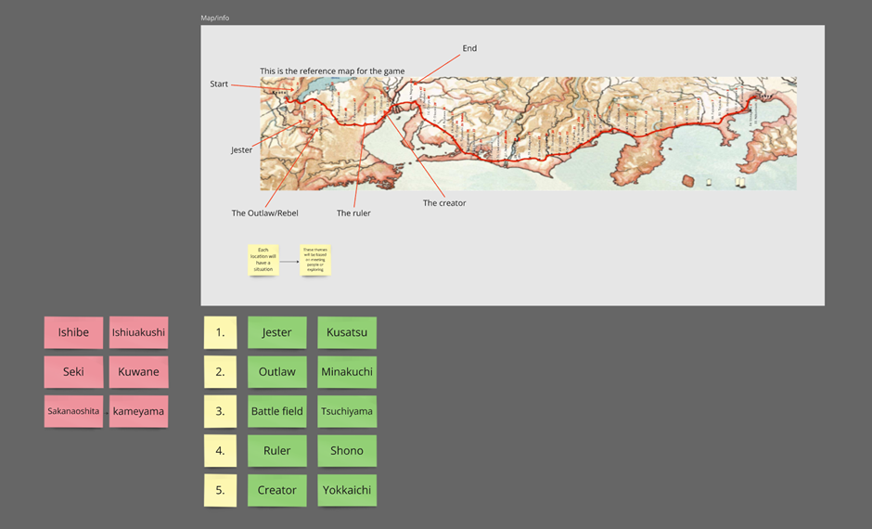Image resolution: width=872 pixels, height=529 pixels.
Task: Select the green Yokkaichi sticky note
Action: click(347, 490)
